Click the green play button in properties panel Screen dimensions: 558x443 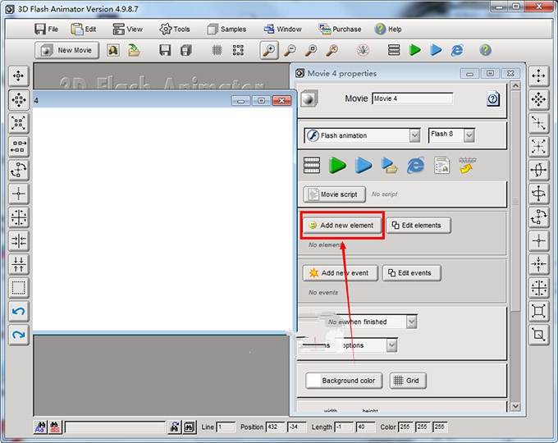[x=337, y=166]
